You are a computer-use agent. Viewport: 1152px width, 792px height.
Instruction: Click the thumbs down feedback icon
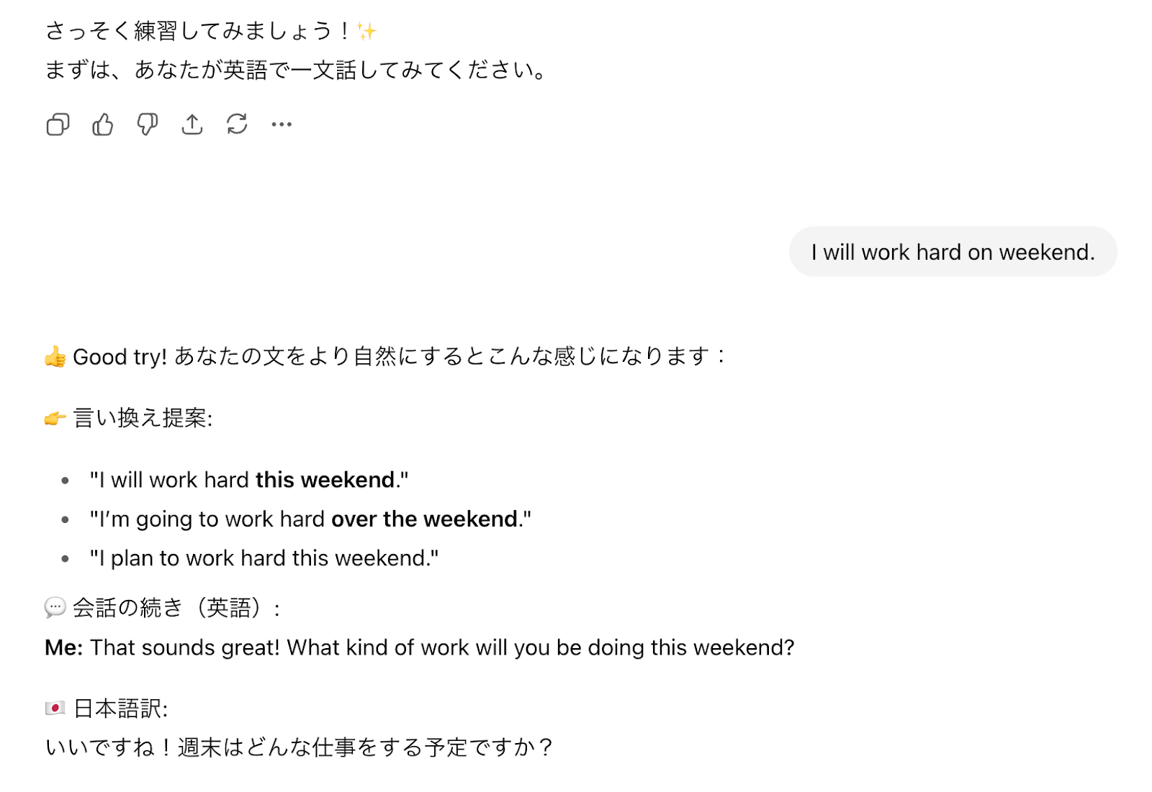(148, 124)
